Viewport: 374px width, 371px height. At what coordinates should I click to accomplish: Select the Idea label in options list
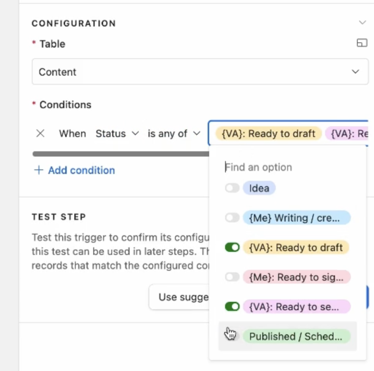259,188
